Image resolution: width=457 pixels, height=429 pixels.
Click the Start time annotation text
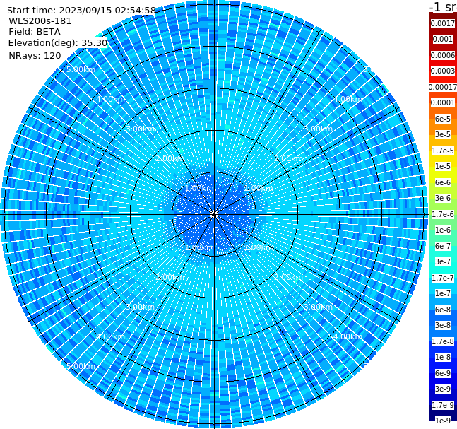pyautogui.click(x=81, y=10)
